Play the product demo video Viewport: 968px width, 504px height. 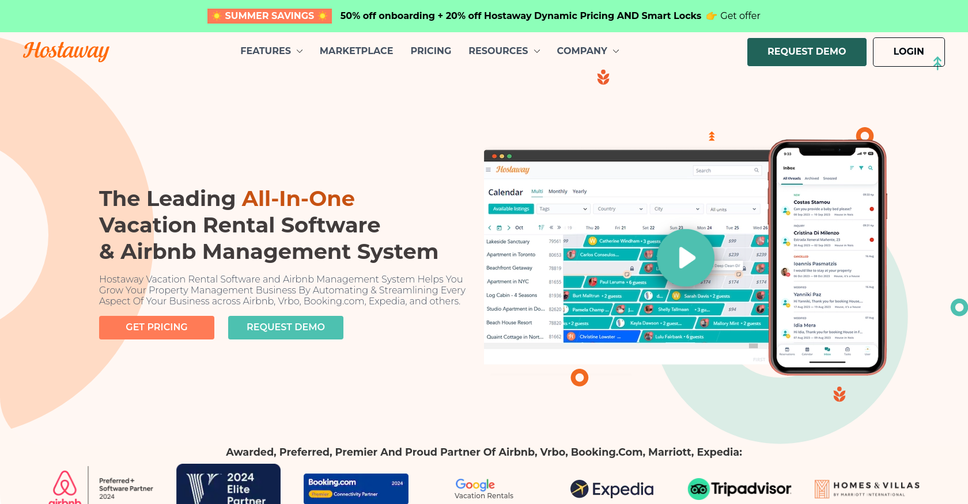pyautogui.click(x=686, y=258)
